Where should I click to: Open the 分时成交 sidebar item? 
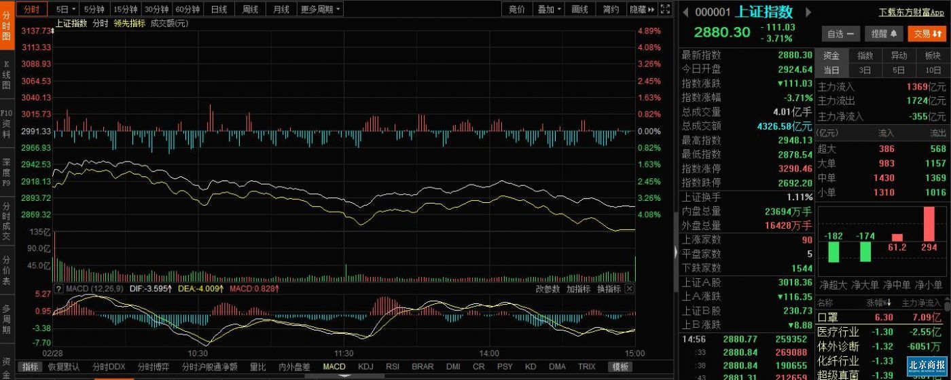(6, 221)
